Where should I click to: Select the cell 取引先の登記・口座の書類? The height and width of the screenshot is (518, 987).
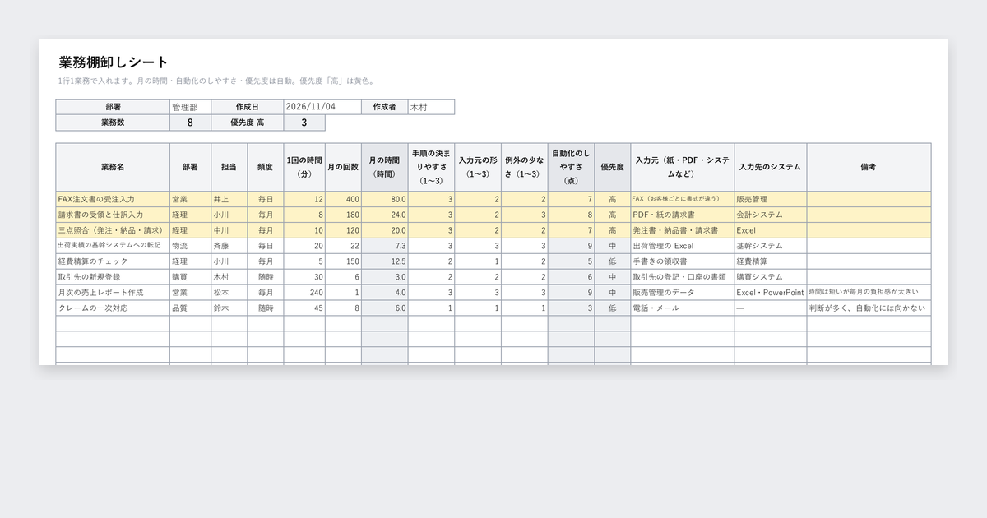point(683,277)
